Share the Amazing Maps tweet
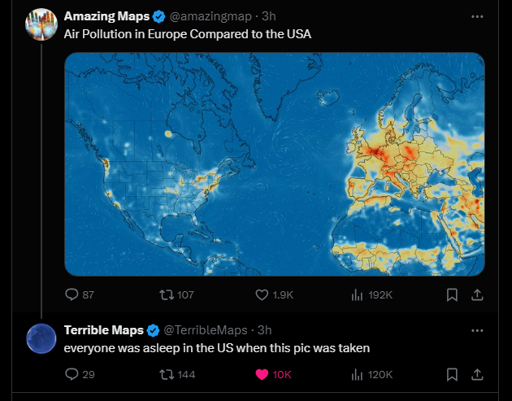 point(478,294)
